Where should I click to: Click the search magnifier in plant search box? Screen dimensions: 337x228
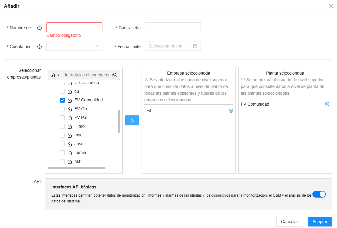coord(115,75)
